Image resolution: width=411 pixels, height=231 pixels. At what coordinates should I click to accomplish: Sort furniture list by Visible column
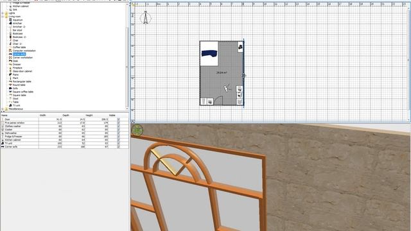[118, 116]
